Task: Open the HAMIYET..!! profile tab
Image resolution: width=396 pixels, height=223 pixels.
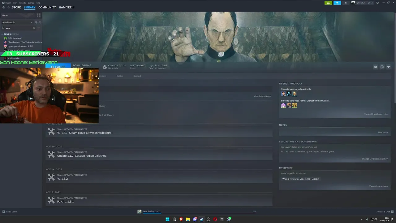Action: click(x=67, y=7)
